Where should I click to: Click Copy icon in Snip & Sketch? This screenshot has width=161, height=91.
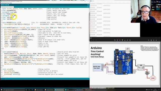click(154, 40)
